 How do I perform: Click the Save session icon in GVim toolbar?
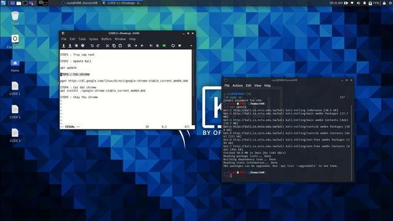[x=157, y=45]
